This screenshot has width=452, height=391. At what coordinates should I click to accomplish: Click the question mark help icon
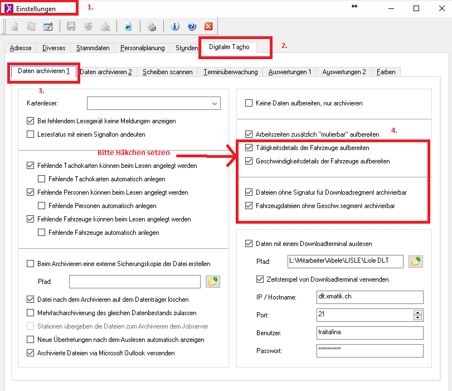point(192,26)
